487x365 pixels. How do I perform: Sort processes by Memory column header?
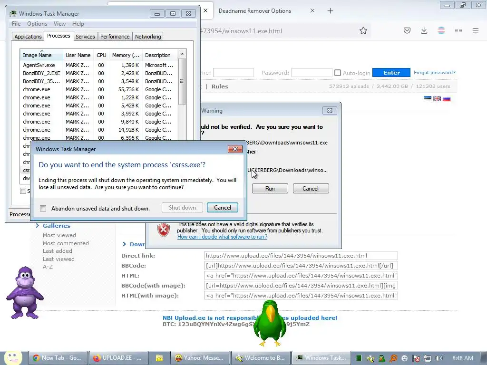[126, 55]
